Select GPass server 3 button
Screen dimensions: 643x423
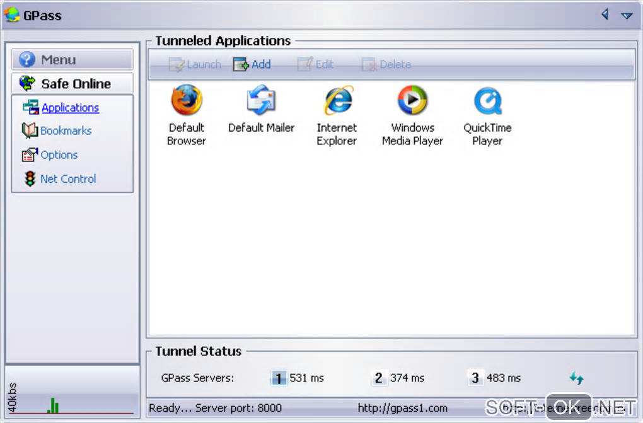pyautogui.click(x=475, y=378)
